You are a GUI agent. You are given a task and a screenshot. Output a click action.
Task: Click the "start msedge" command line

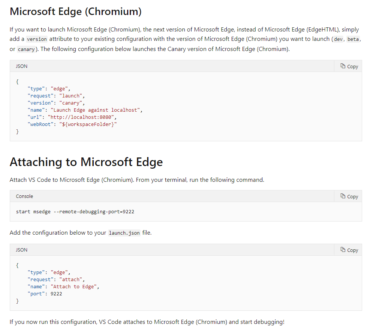tap(75, 212)
